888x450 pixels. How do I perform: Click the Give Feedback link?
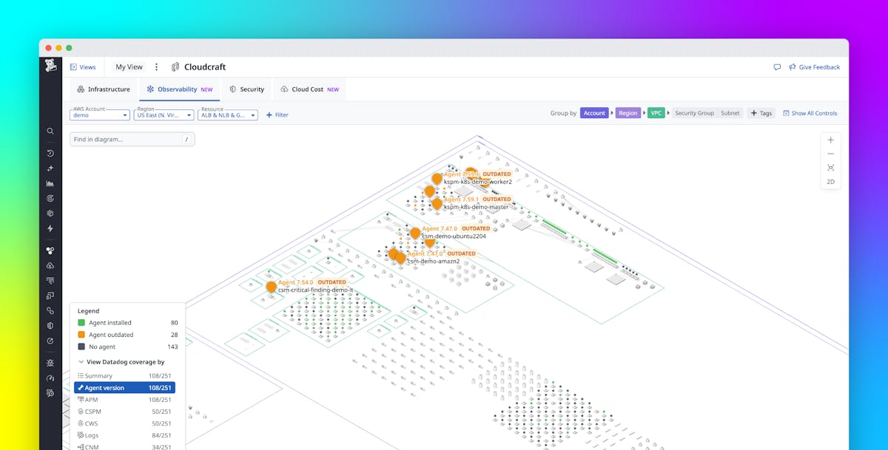pos(814,67)
